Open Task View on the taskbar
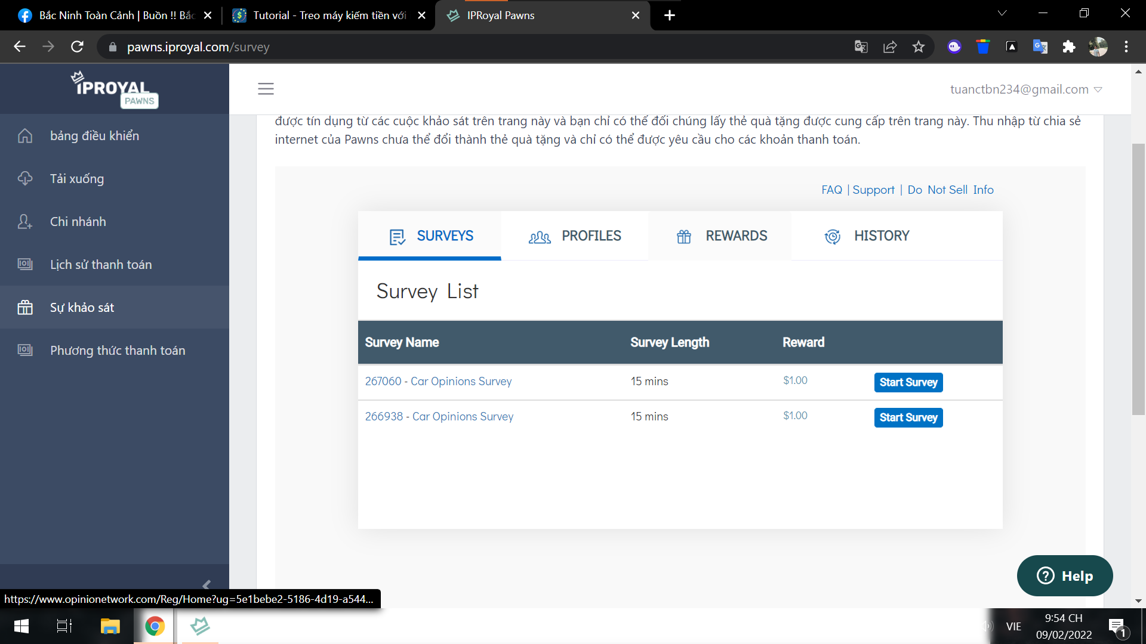 click(64, 626)
